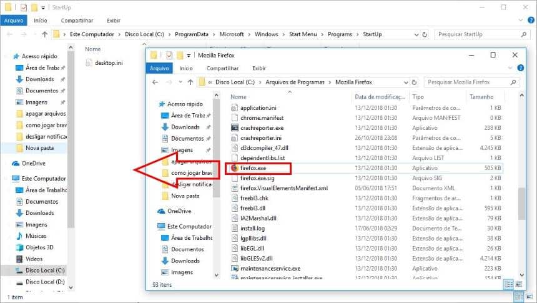
Task: Select Nova pasta in Mozilla Firefox sidebar
Action: (x=185, y=196)
